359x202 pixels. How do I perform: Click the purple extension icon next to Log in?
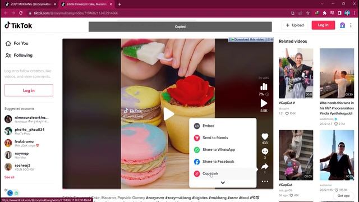pyautogui.click(x=342, y=25)
